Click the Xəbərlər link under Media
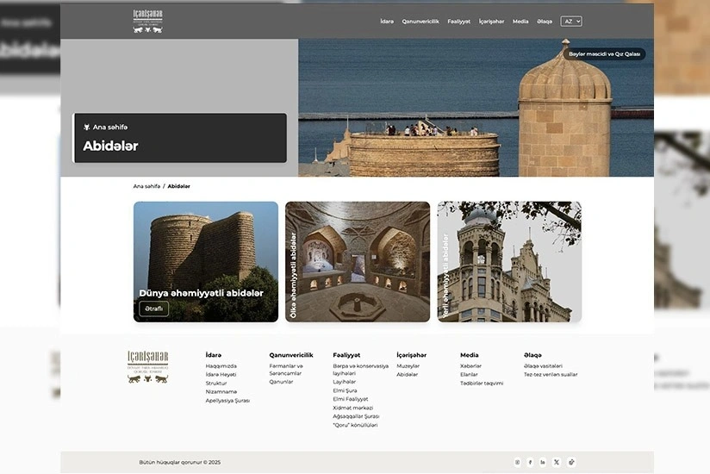This screenshot has height=474, width=710. point(470,366)
